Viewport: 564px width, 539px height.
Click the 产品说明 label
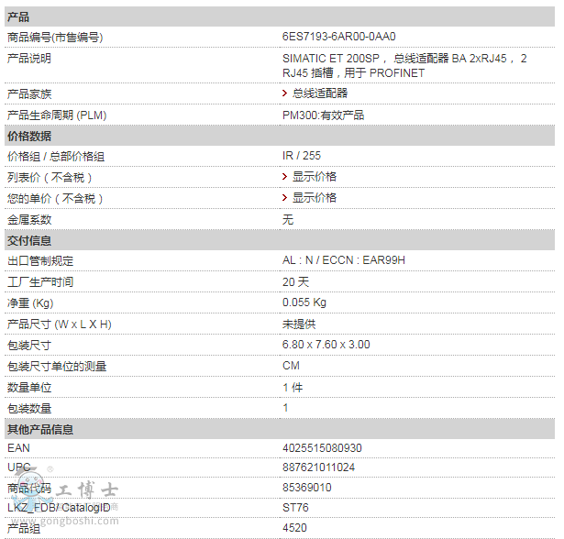pyautogui.click(x=29, y=59)
